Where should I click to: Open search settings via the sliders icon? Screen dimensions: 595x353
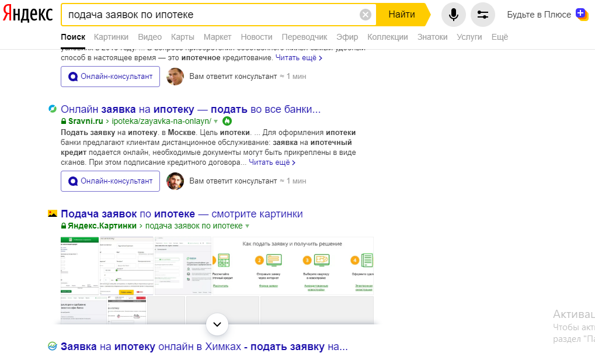click(483, 15)
